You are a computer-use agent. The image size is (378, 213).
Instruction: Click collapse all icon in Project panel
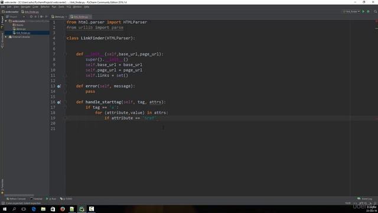(x=35, y=17)
